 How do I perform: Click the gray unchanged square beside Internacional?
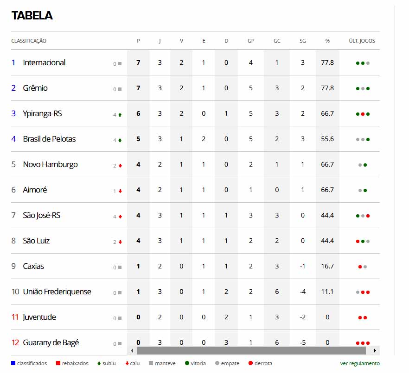(120, 63)
